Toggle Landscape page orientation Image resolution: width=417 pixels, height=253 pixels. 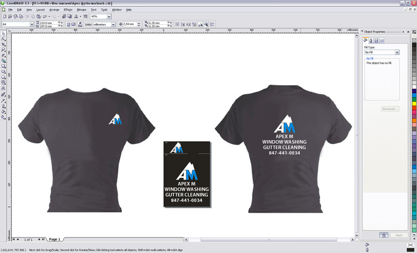click(74, 25)
